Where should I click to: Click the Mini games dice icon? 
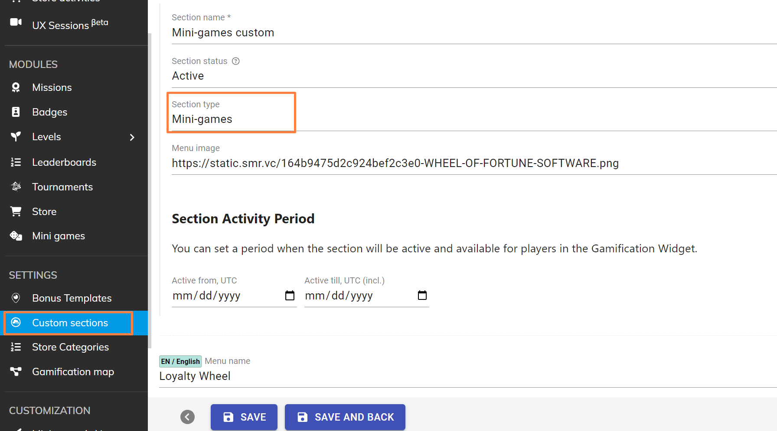(16, 236)
